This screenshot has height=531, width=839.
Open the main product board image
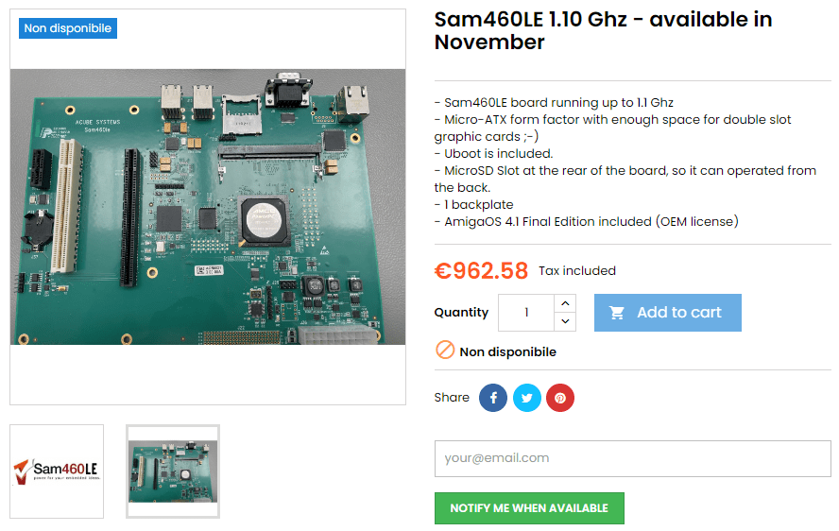pyautogui.click(x=208, y=207)
